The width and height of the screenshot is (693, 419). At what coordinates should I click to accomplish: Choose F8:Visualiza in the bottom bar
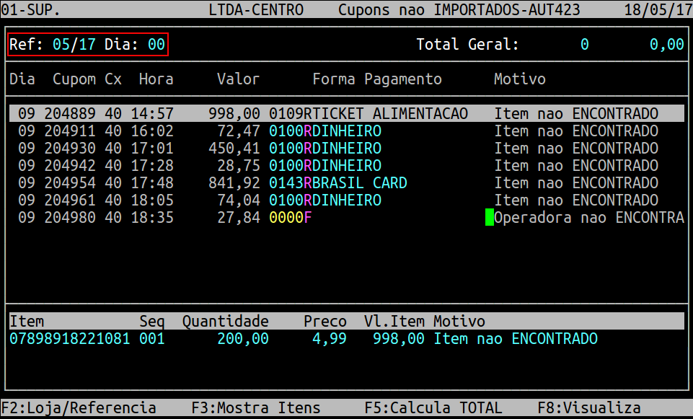coord(589,407)
